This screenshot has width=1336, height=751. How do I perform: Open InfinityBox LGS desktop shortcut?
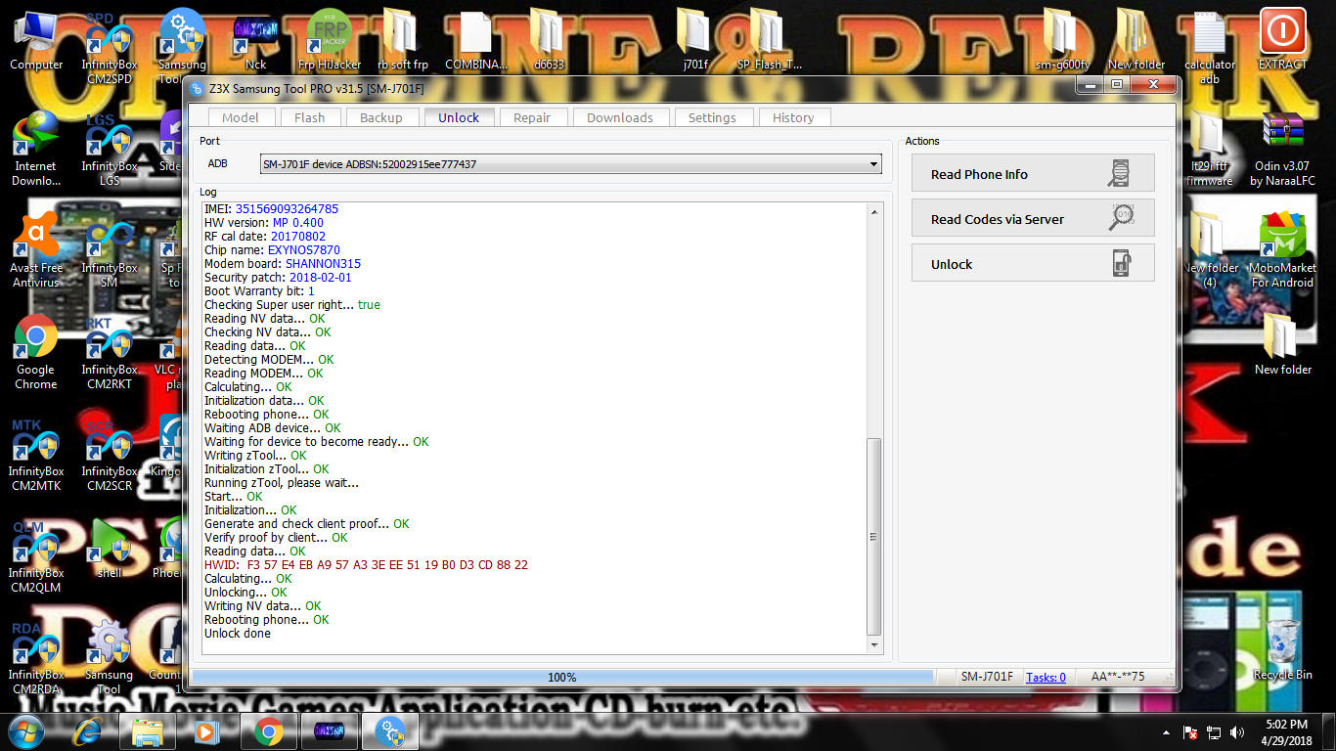tap(110, 149)
